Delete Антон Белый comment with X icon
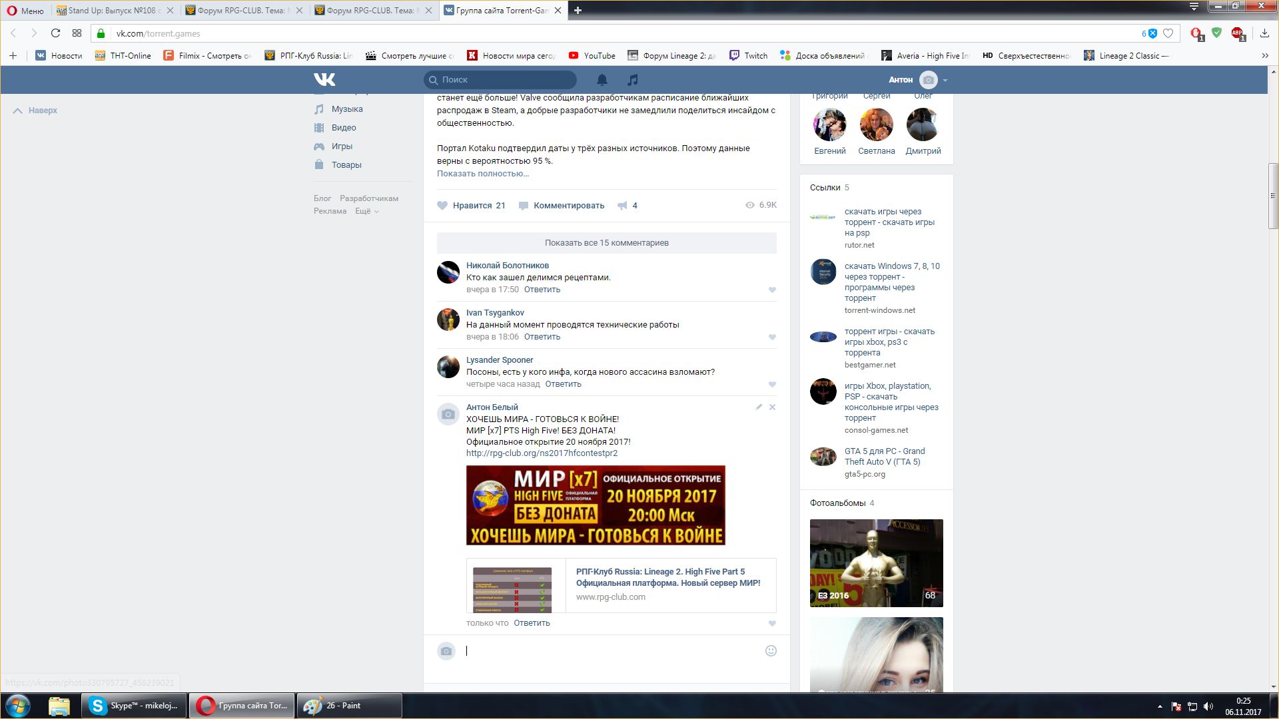Screen dimensions: 1279x719 point(773,407)
